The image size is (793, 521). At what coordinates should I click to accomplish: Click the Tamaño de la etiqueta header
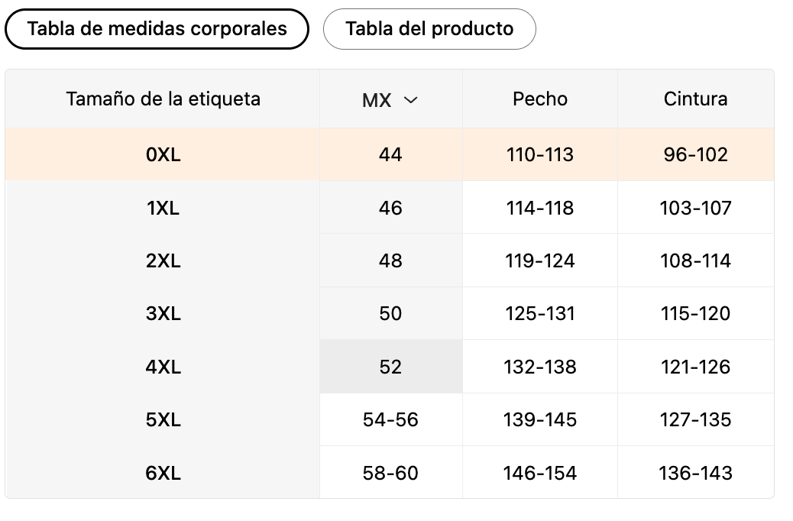pyautogui.click(x=163, y=99)
